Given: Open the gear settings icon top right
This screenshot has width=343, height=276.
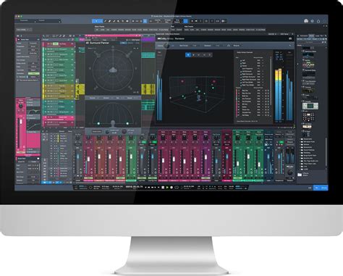Looking at the screenshot, I should click(x=313, y=21).
